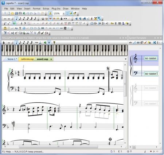Expand bottom plug-ins toolbar overflow arrow
Image resolution: width=164 pixels, height=155 pixels.
[50, 34]
